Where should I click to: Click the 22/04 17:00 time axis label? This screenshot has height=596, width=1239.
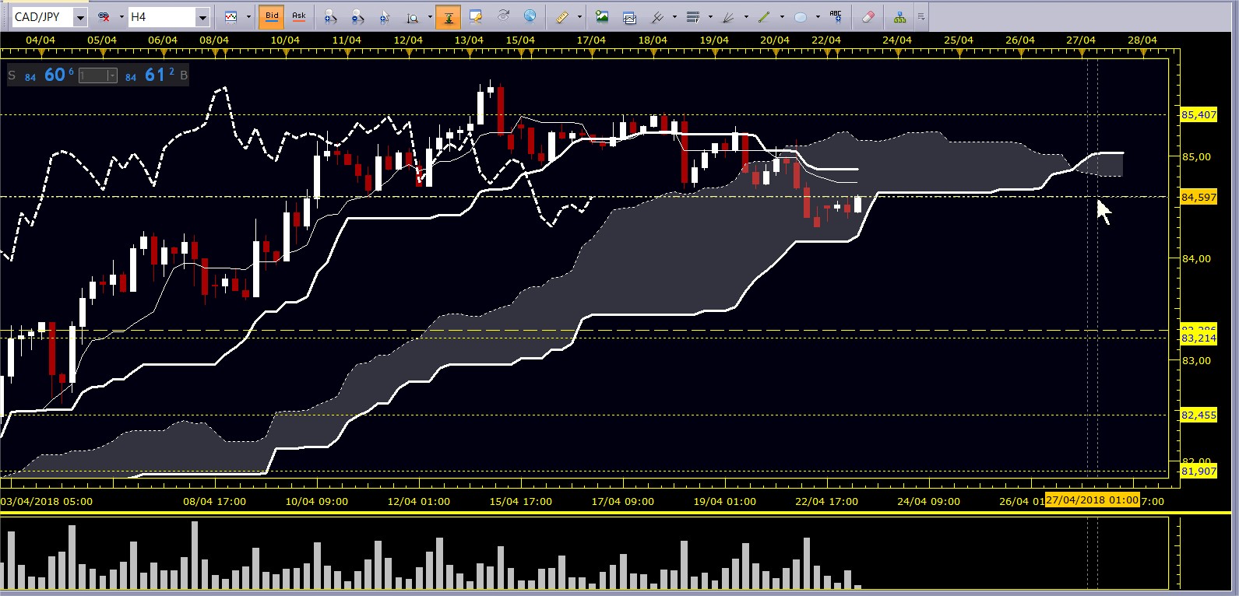[x=827, y=501]
